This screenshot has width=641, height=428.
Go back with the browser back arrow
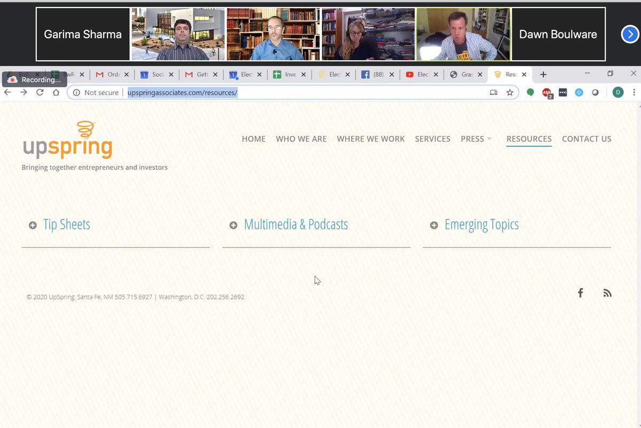click(x=7, y=92)
